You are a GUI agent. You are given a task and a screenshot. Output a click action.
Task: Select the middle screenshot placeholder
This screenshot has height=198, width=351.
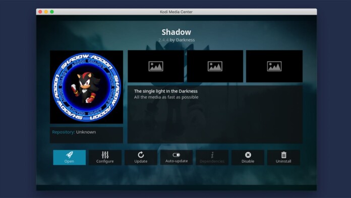[x=215, y=66]
